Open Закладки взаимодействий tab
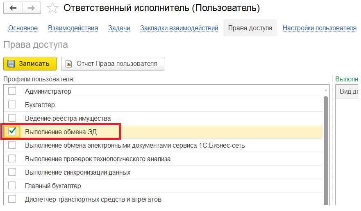Viewport: 361px width, 211px height. (x=179, y=28)
